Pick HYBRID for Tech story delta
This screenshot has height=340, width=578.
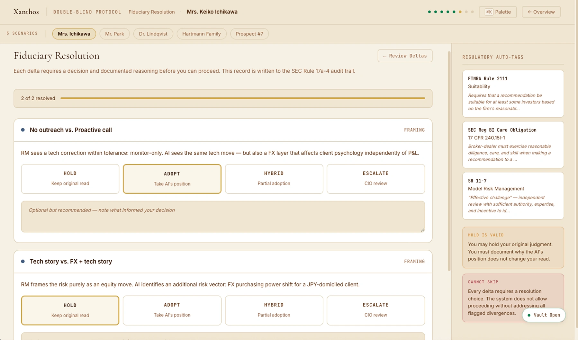(x=274, y=310)
